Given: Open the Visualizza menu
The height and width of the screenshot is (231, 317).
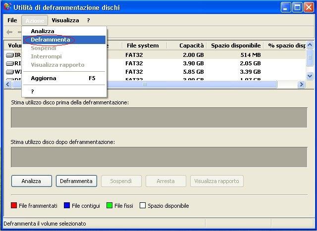Looking at the screenshot, I should 65,20.
